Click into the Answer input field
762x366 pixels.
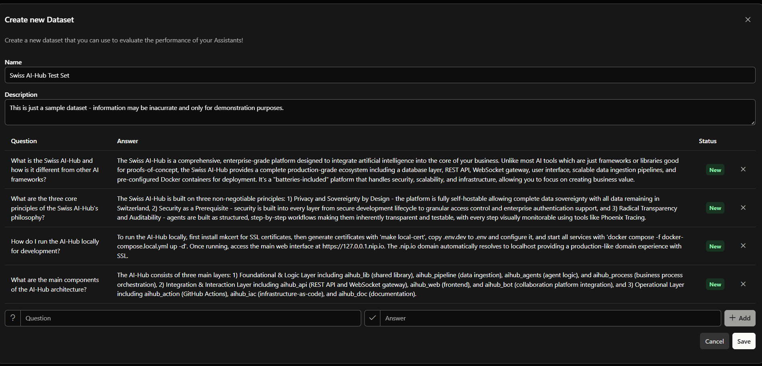click(550, 318)
